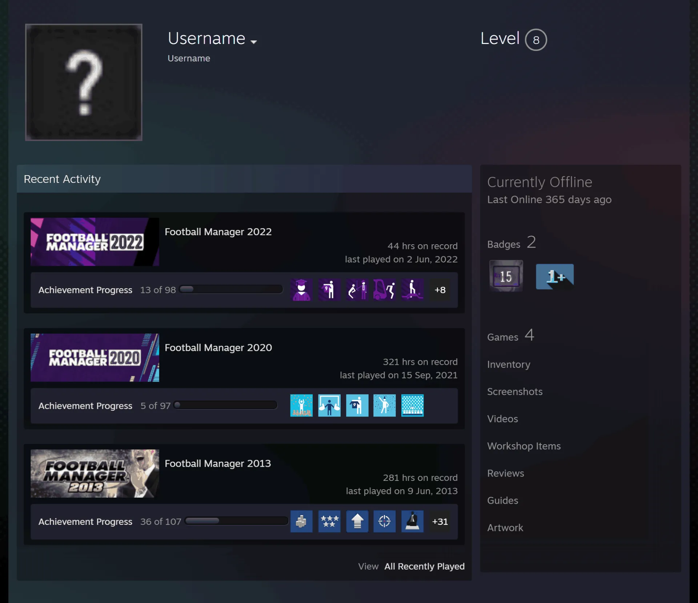Viewport: 698px width, 603px height.
Task: Click the metronome achievement icon in FM 2013
Action: tap(412, 522)
